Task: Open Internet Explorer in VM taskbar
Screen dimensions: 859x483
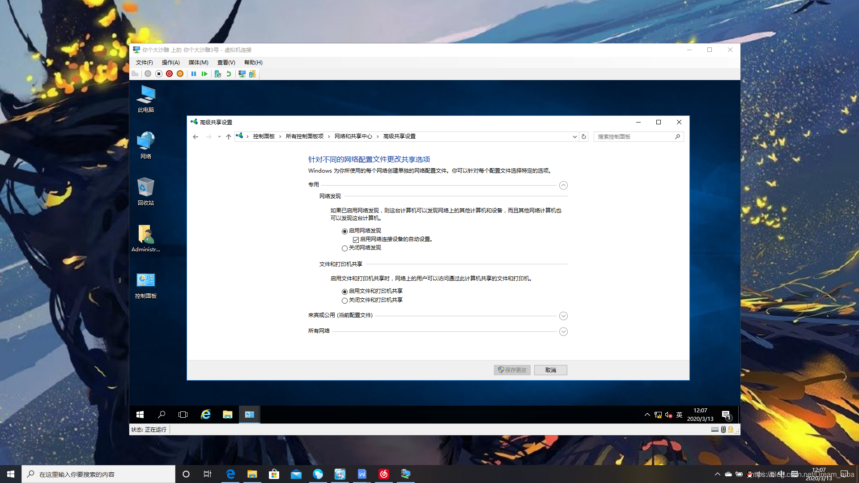Action: click(x=205, y=415)
